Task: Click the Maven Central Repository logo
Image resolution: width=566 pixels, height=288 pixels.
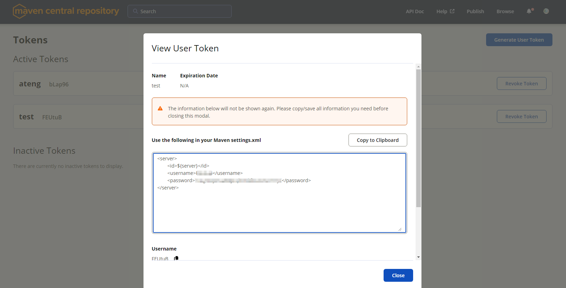Action: (66, 11)
